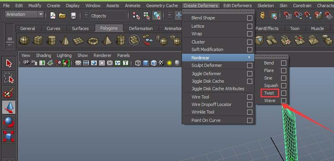Toggle the viewport grid display icon

[x=78, y=63]
